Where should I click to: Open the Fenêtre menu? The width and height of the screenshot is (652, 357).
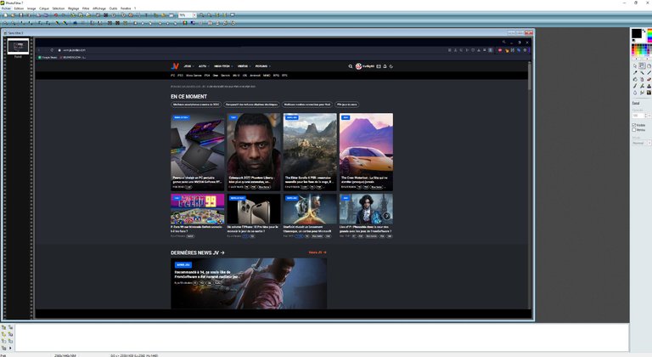click(126, 8)
